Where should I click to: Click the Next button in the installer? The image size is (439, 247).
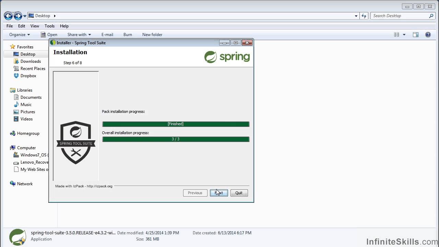coord(219,193)
